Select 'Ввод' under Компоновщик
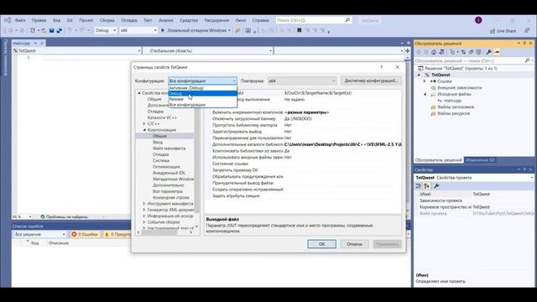Screen dimensions: 537x302 click(x=158, y=142)
